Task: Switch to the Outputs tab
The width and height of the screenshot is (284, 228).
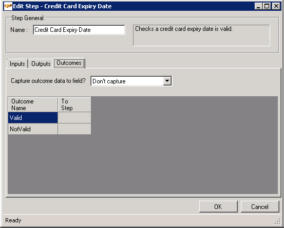Action: point(41,64)
